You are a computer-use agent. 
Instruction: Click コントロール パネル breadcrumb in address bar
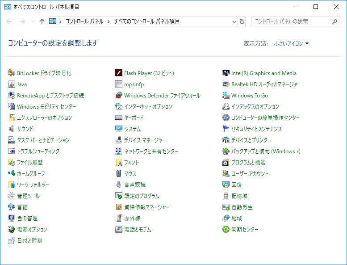pos(84,21)
